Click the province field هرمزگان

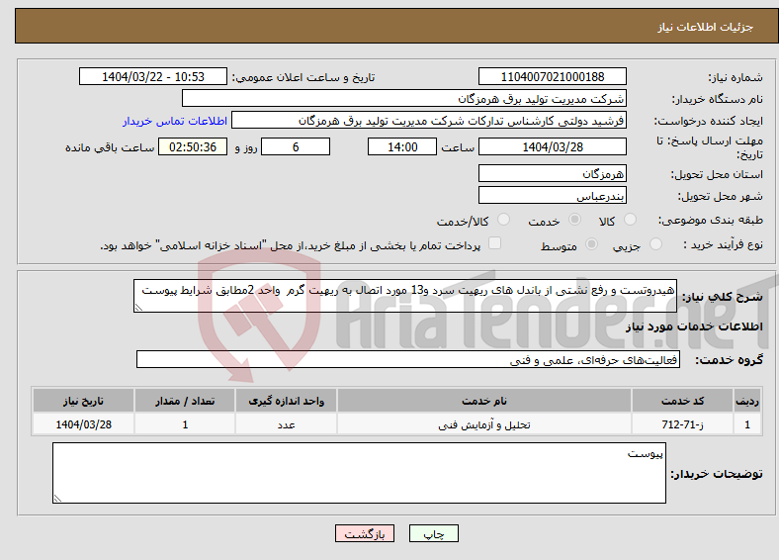pyautogui.click(x=553, y=173)
